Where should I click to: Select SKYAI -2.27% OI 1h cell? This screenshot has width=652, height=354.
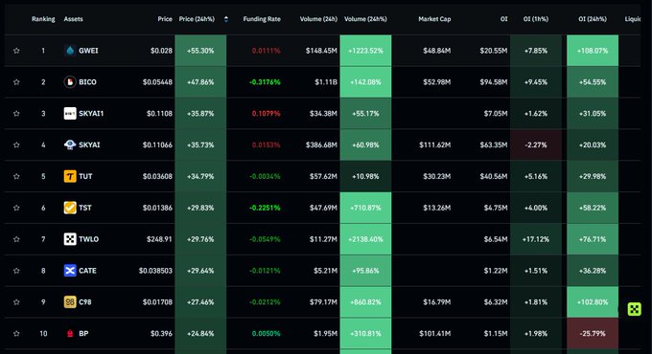(x=536, y=144)
